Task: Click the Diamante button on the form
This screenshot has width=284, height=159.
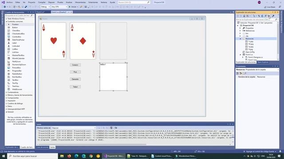Action: [75, 79]
